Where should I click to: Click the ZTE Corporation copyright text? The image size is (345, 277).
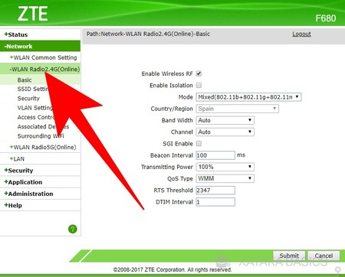coord(172,269)
